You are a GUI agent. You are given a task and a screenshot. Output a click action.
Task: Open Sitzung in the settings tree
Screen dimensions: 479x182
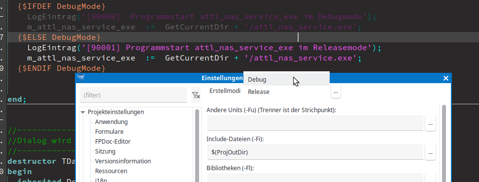coord(105,151)
